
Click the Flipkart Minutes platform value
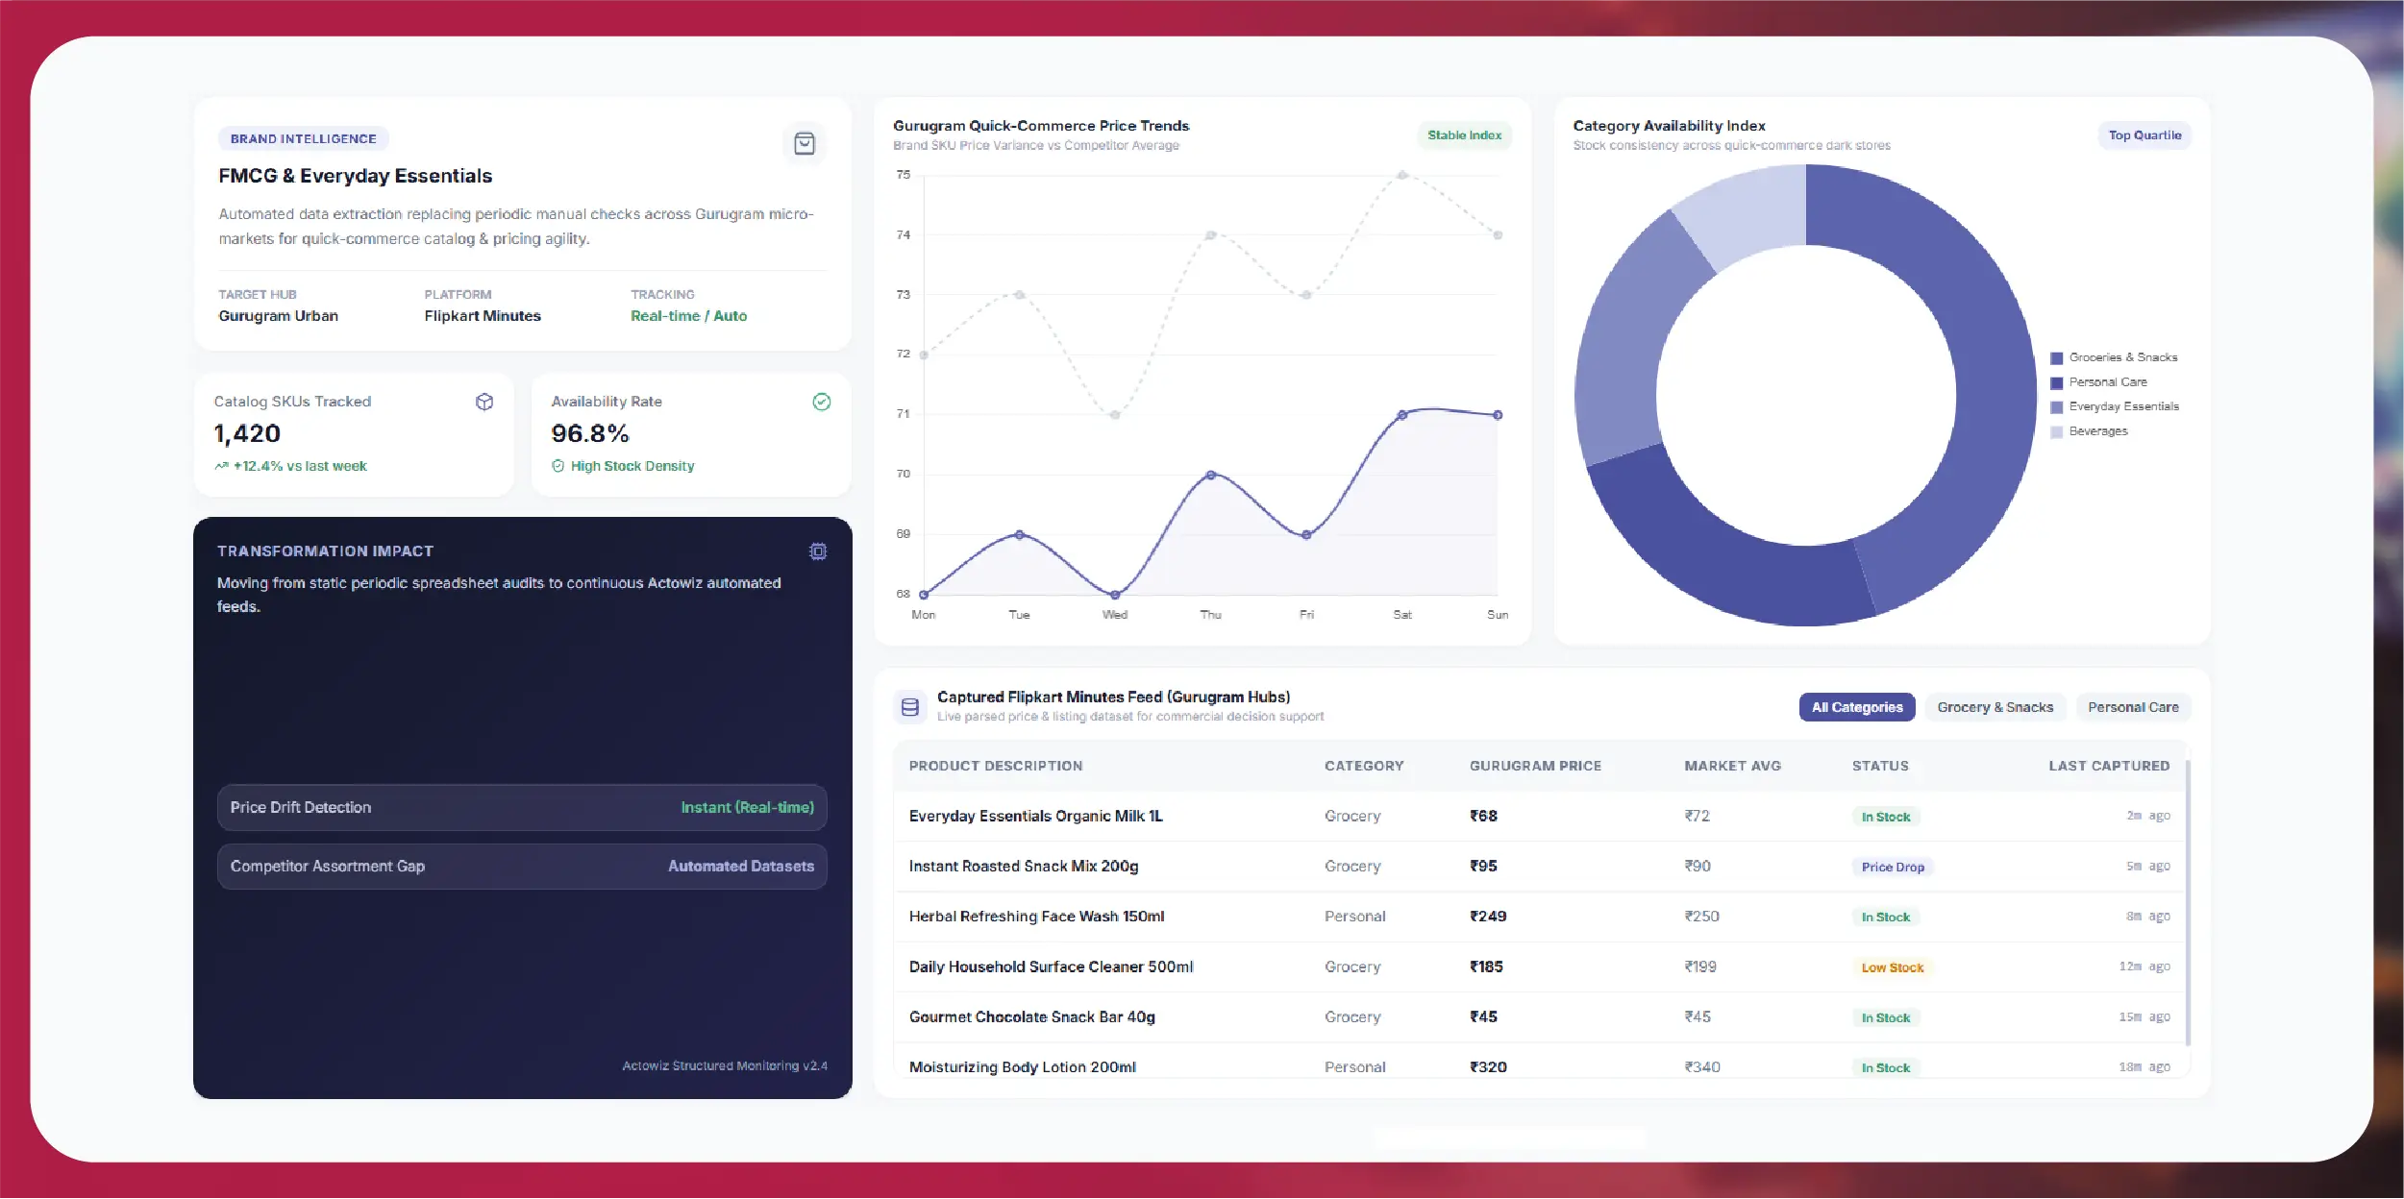coord(483,316)
